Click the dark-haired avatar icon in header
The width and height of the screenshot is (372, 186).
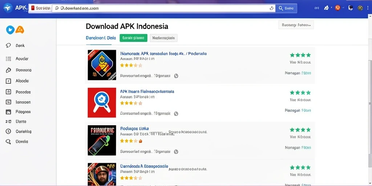351,8
